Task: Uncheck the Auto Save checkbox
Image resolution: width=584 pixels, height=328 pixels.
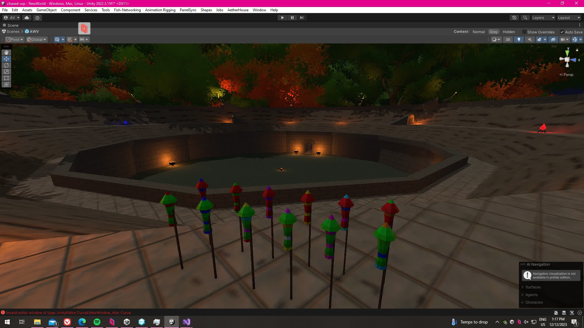Action: [562, 32]
